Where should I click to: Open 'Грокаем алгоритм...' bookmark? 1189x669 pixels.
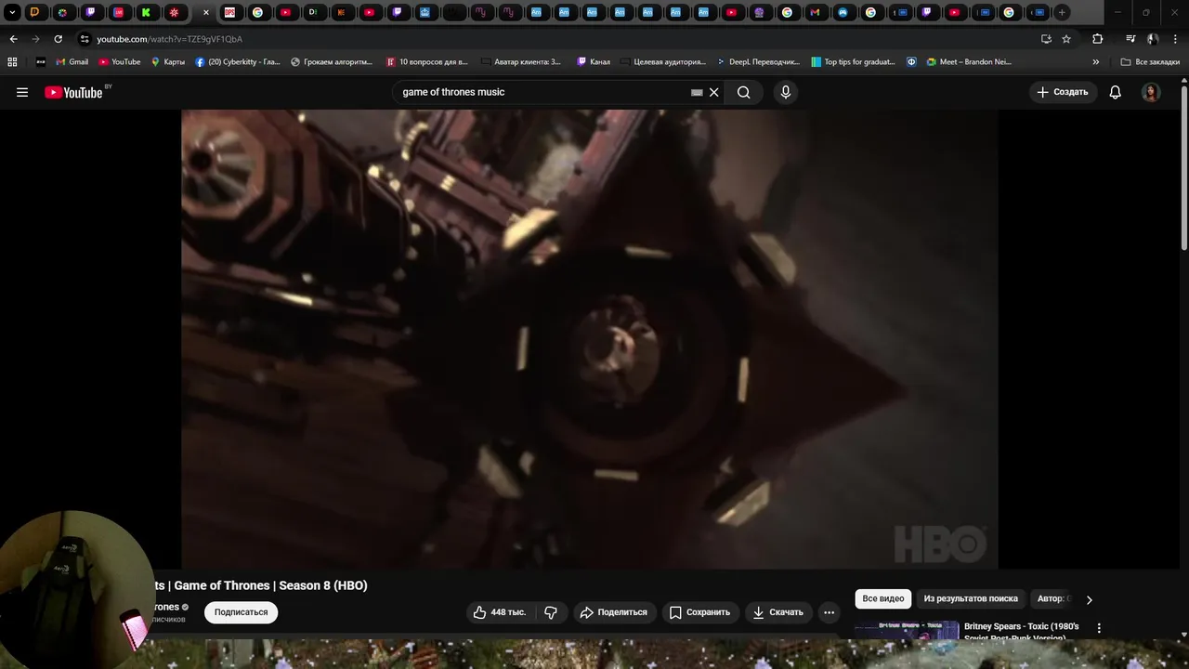[332, 62]
